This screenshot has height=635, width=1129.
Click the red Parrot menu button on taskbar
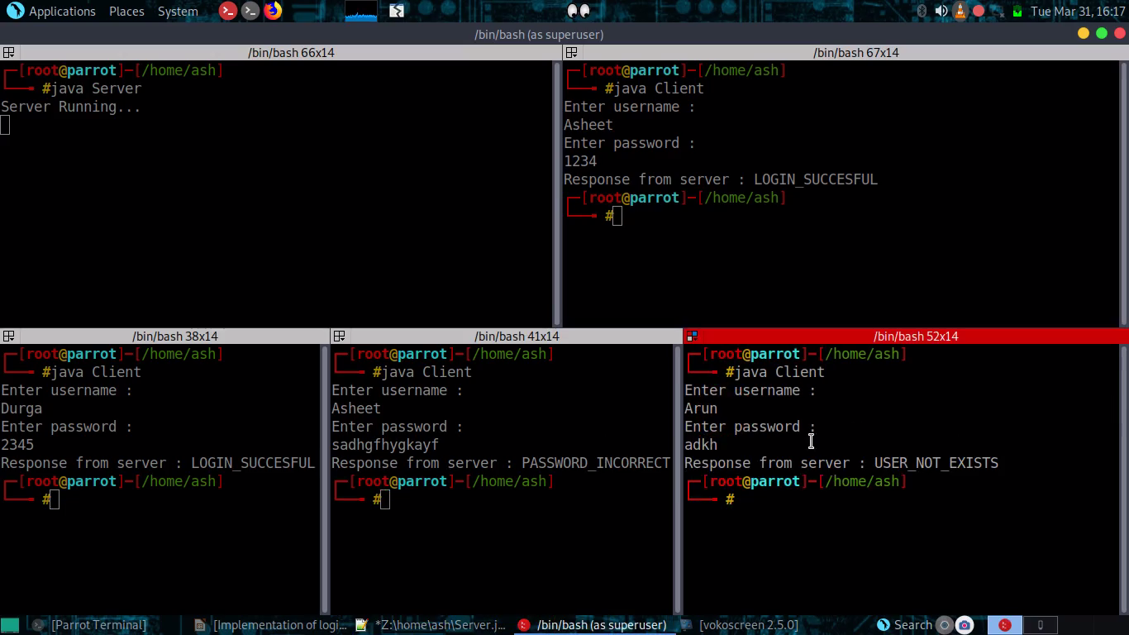(x=1005, y=624)
